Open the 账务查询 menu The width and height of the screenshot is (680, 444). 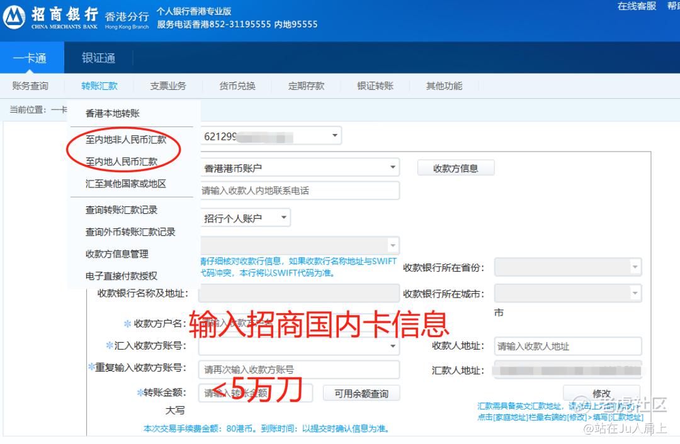point(30,86)
